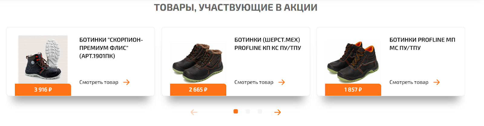Go to previous carousel slide with left arrow
484x126 pixels.
(x=194, y=112)
